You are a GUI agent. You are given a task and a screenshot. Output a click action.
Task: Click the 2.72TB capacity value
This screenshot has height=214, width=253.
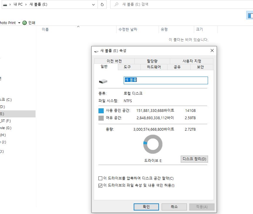point(190,129)
